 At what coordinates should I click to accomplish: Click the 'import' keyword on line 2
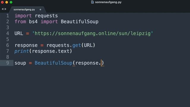(49, 22)
